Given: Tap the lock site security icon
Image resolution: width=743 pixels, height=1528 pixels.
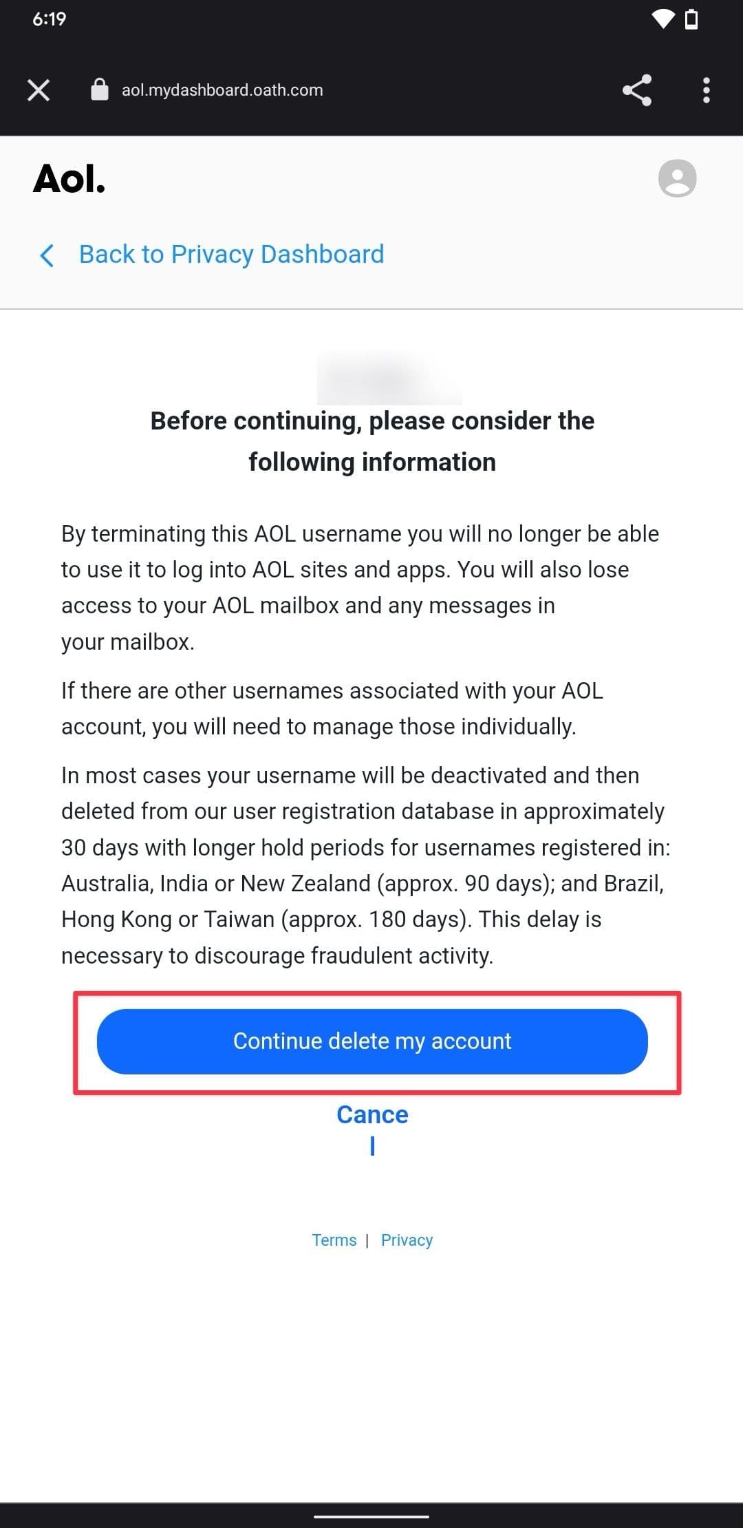Looking at the screenshot, I should pos(100,89).
